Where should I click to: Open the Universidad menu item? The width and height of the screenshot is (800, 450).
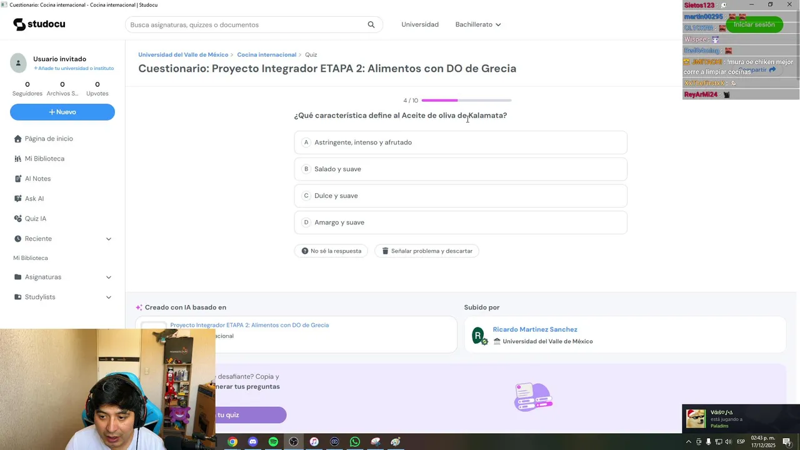(420, 25)
